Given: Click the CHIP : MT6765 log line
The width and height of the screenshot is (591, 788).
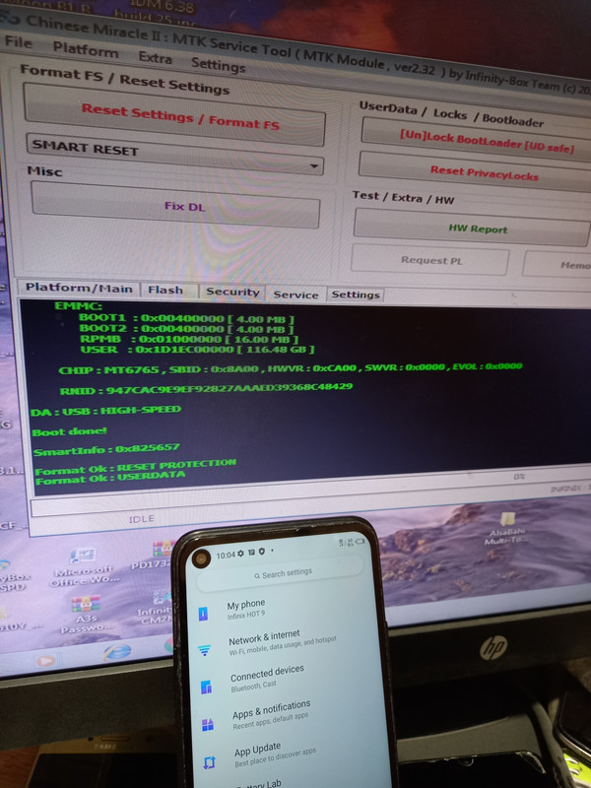Looking at the screenshot, I should coord(290,368).
